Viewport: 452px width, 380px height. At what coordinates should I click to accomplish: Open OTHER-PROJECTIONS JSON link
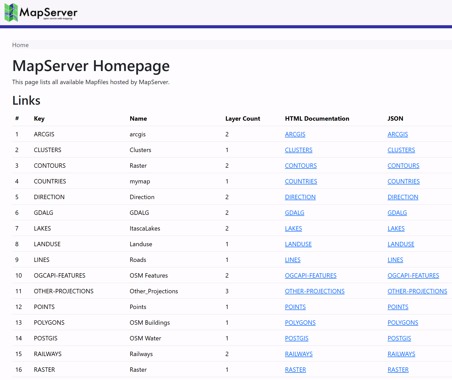417,291
